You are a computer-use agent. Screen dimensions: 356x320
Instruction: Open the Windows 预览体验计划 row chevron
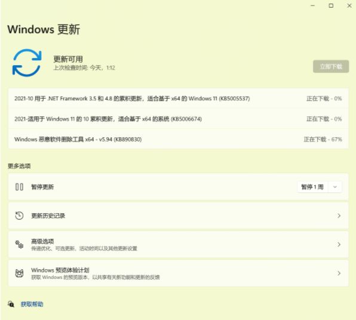coord(339,273)
